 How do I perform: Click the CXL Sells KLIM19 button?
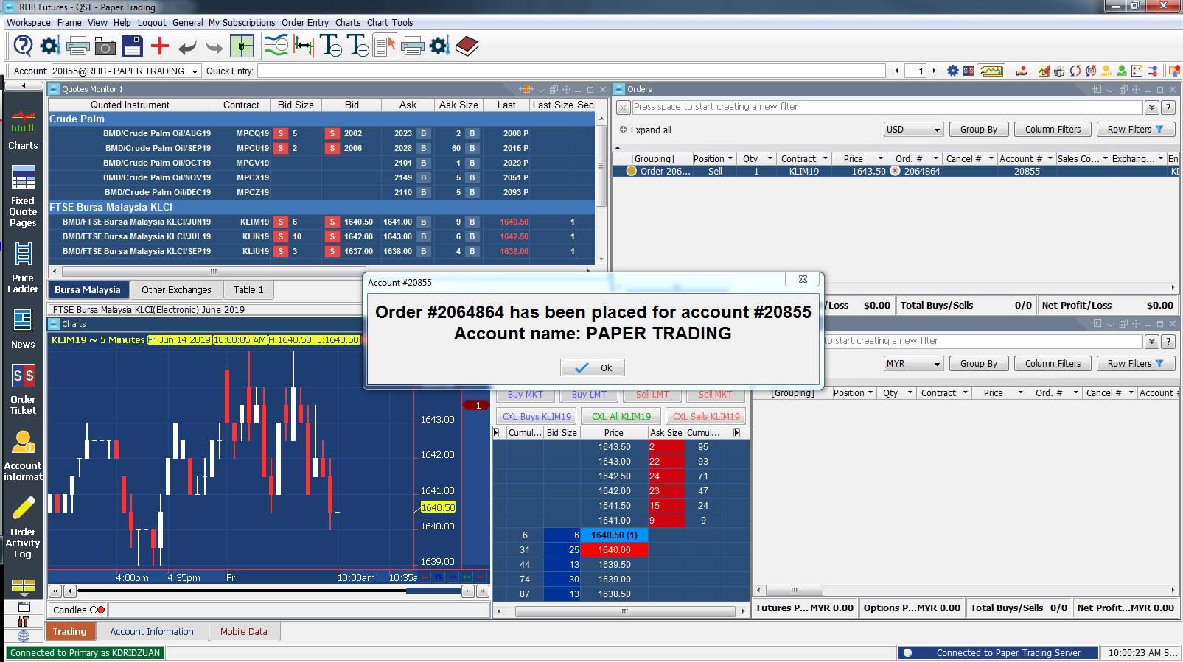click(x=706, y=416)
